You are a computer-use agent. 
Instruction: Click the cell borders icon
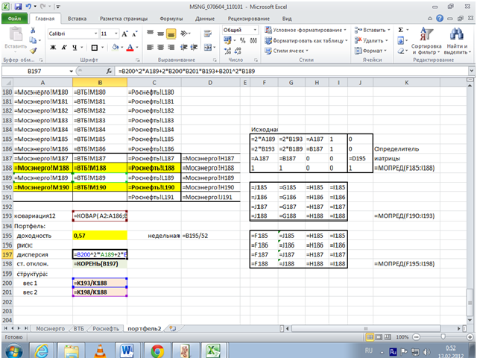[95, 48]
